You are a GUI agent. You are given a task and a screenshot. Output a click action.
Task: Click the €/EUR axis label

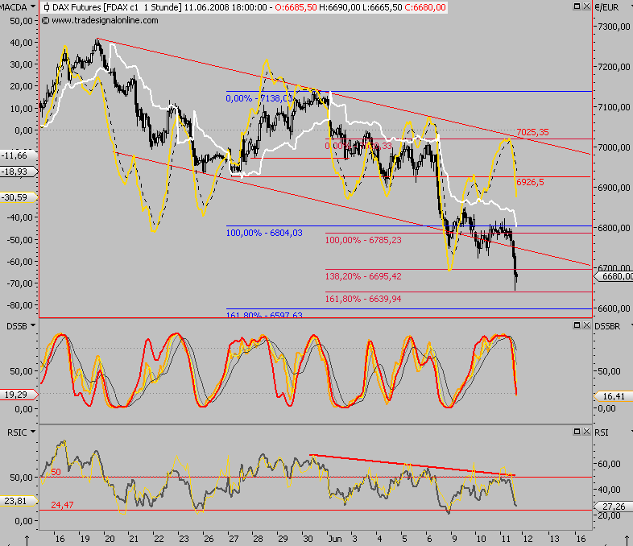pos(607,7)
